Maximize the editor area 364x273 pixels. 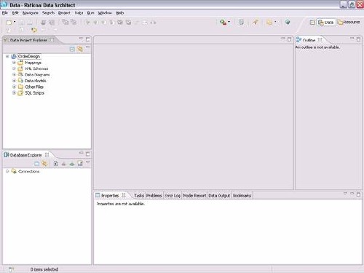290,39
